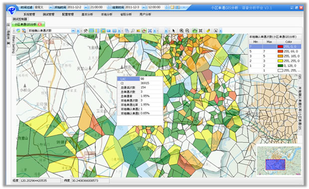Click the red 255, 0, 0 legend swatch
This screenshot has height=189, width=309.
[280, 47]
